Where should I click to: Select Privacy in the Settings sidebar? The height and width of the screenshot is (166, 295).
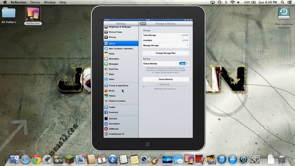[x=121, y=37]
